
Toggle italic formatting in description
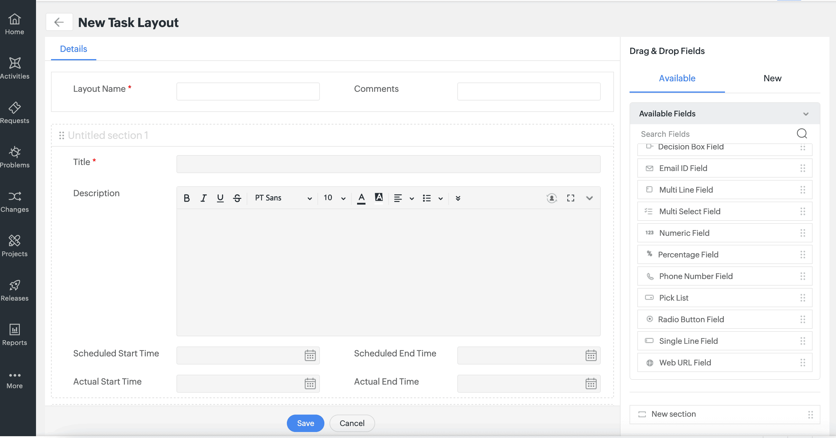(203, 198)
